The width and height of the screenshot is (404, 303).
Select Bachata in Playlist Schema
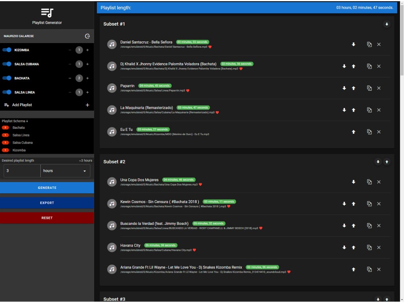pos(19,127)
